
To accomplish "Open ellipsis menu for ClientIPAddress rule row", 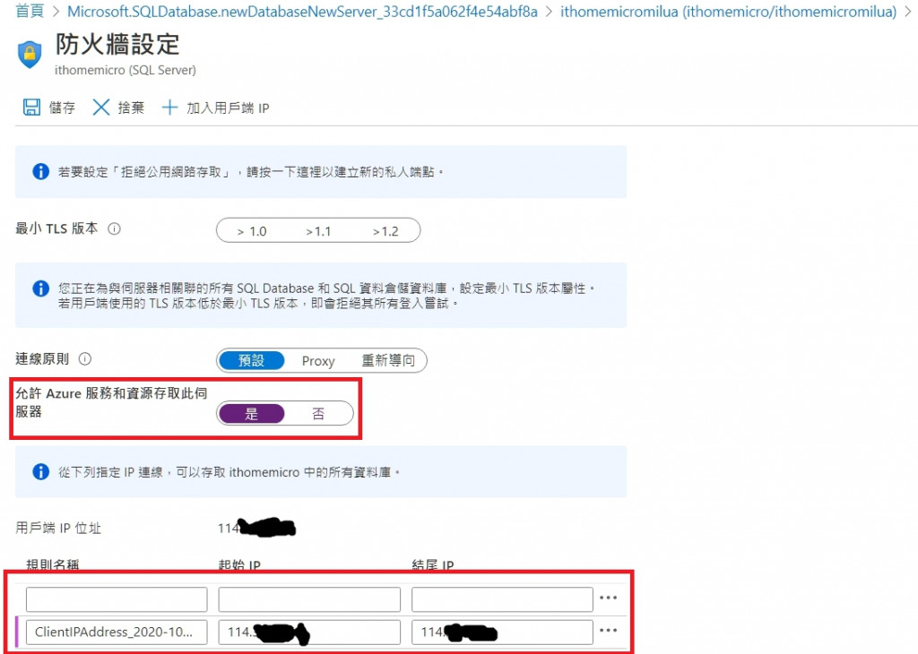I will pyautogui.click(x=609, y=631).
